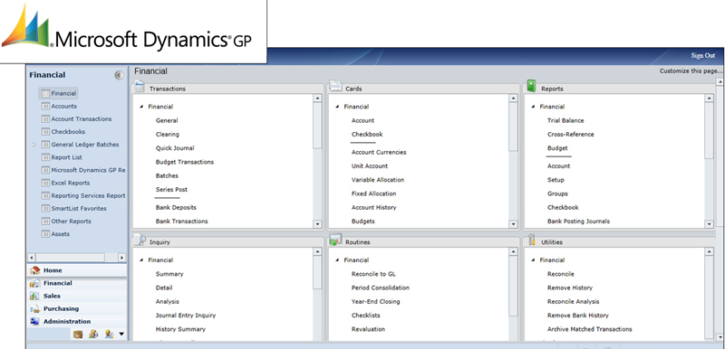Open Remove Bank History utility
The image size is (725, 349).
pos(578,316)
